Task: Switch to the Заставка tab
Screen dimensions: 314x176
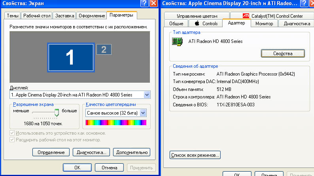Action: pos(64,16)
